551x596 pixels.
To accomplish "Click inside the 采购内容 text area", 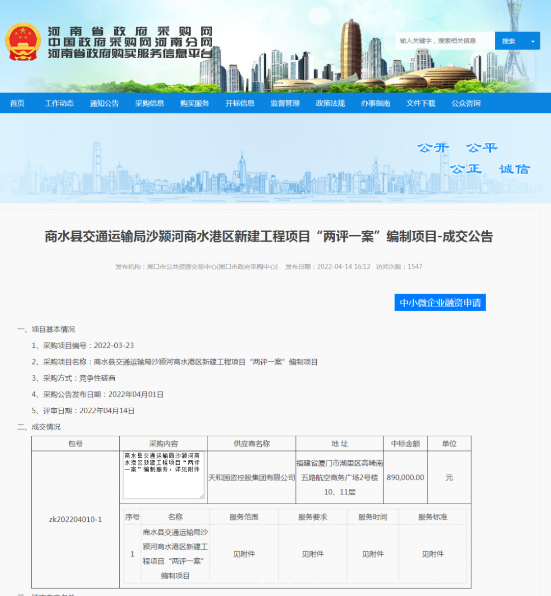I will 163,475.
